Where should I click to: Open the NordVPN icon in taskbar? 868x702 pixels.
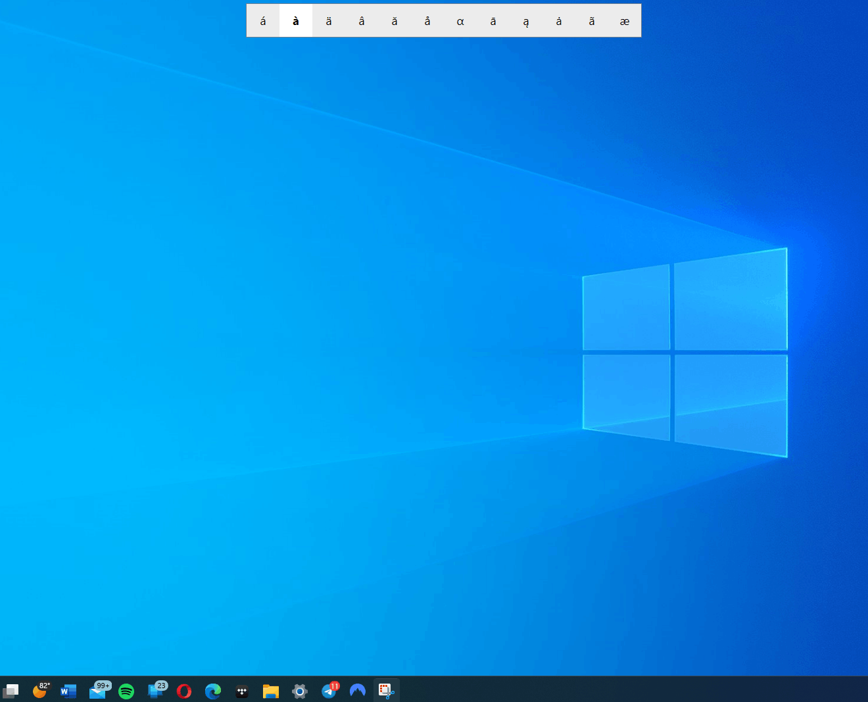pyautogui.click(x=358, y=691)
